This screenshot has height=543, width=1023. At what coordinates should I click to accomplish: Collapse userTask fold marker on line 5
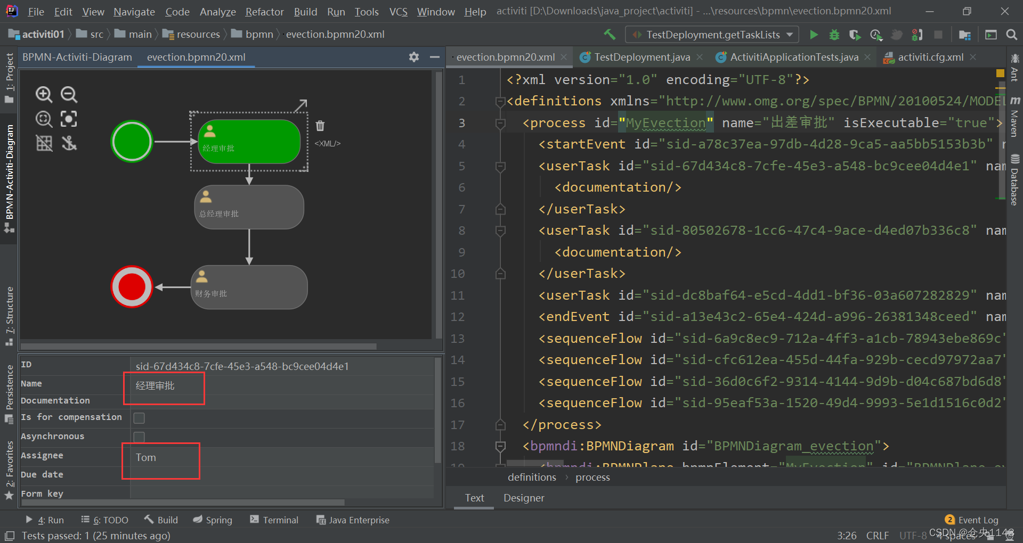[500, 166]
